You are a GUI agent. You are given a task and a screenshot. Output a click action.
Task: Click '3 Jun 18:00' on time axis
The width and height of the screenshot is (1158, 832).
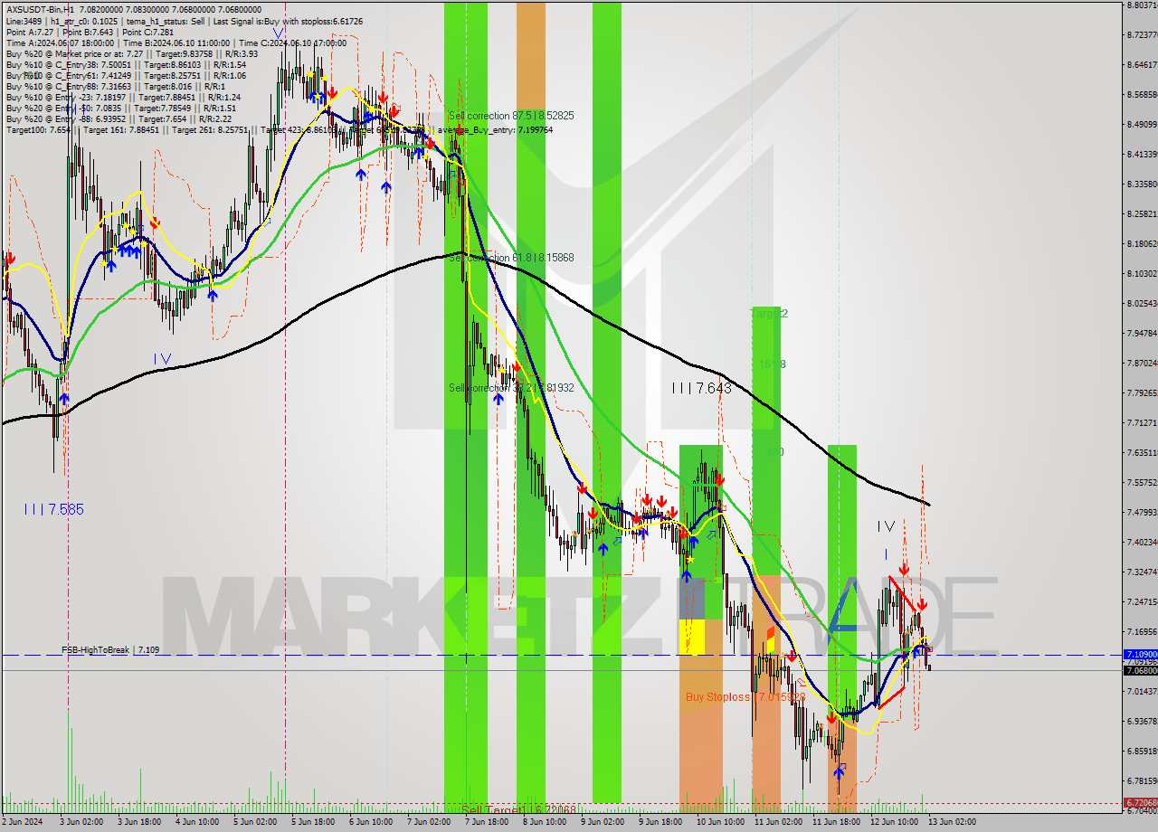tap(139, 822)
